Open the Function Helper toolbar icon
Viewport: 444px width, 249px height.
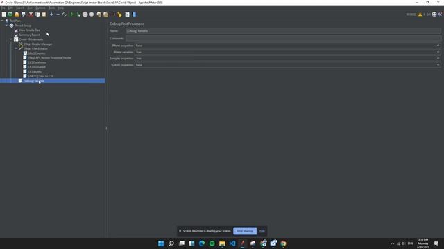click(x=128, y=15)
